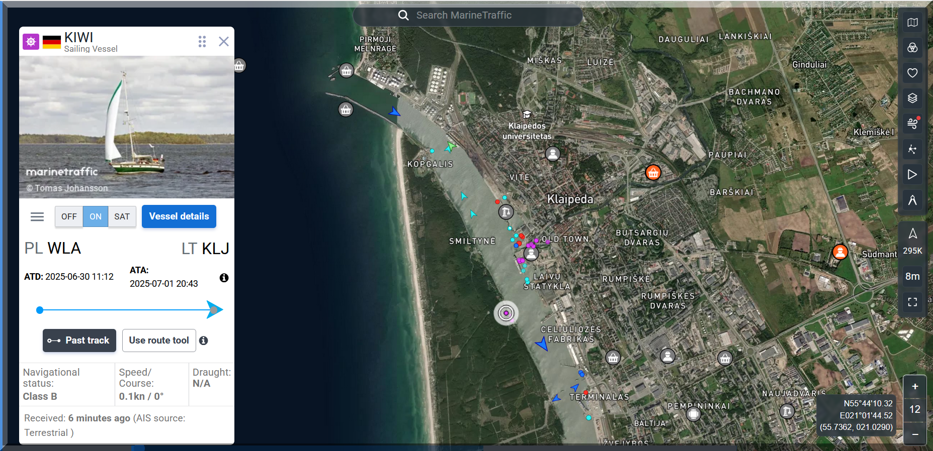Open My Fleets heart icon
The image size is (933, 451).
point(912,73)
